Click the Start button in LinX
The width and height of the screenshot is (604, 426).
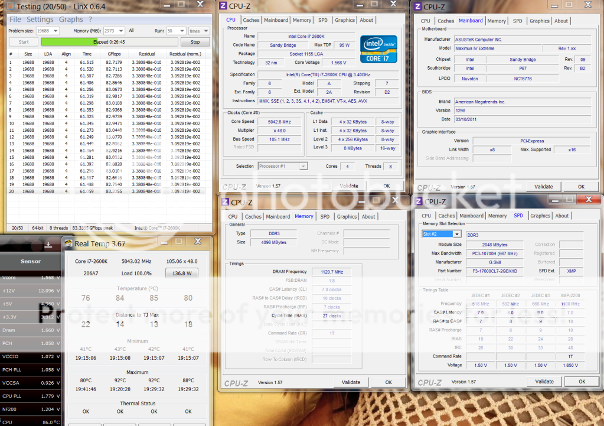coord(24,42)
